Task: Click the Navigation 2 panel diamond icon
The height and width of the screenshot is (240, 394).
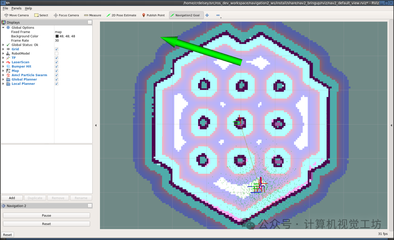Action: pyautogui.click(x=4, y=206)
